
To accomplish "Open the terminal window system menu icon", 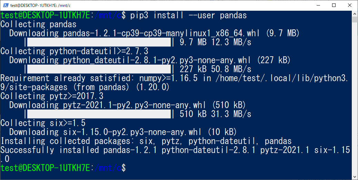I will tap(6, 5).
